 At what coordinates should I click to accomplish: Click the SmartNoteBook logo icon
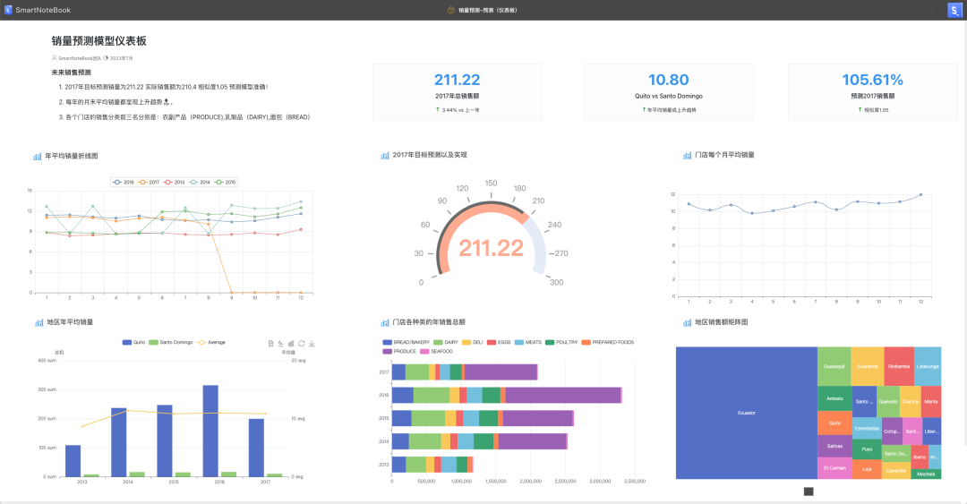(8, 10)
